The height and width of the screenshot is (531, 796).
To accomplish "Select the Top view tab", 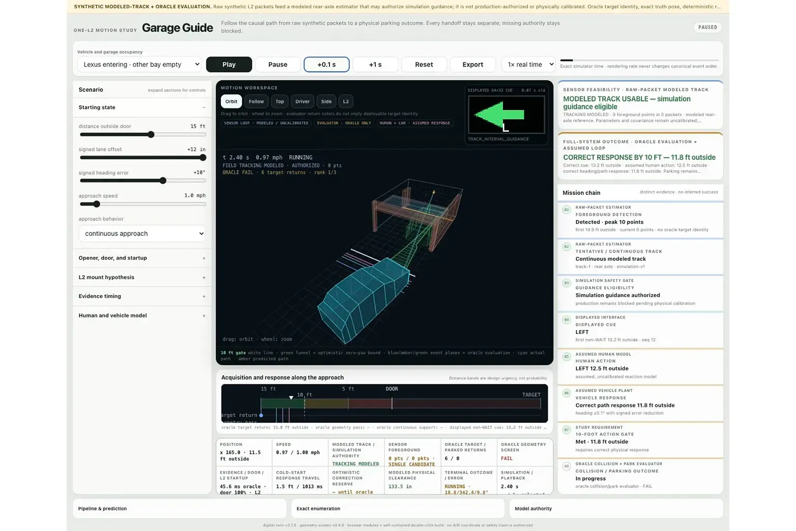I will tap(279, 102).
